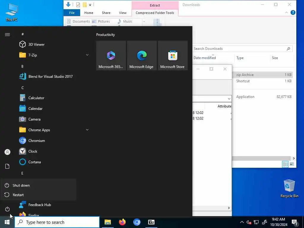The width and height of the screenshot is (304, 228).
Task: Click the network tray icon
Action: (x=256, y=222)
